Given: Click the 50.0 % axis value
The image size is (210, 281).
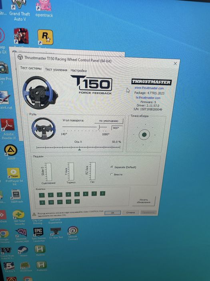Looking at the screenshot, I should pyautogui.click(x=116, y=142).
